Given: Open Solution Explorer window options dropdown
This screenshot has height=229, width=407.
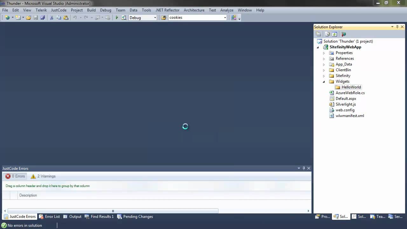Looking at the screenshot, I should point(392,27).
